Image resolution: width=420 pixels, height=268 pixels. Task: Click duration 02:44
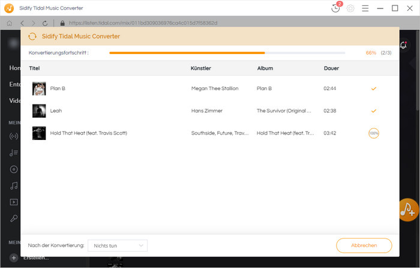(x=330, y=88)
